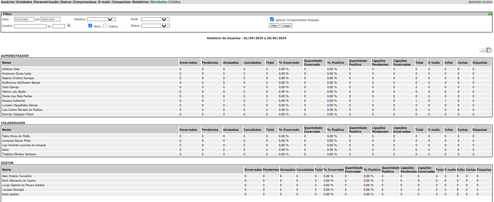Toggle Ignorar Compromissos Pessoais checkbox
494x202 pixels.
[x=272, y=19]
